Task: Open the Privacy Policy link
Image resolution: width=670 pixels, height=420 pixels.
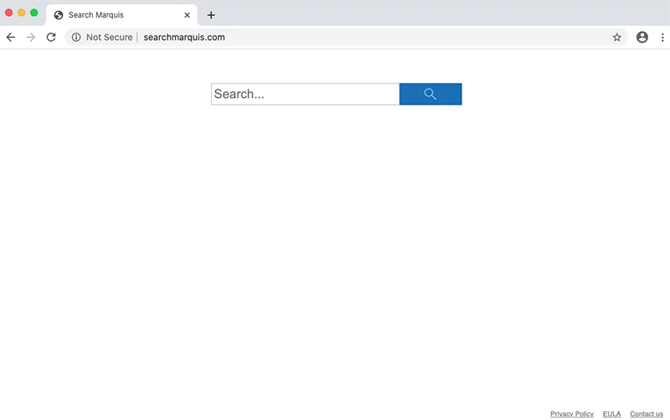Action: coord(572,414)
